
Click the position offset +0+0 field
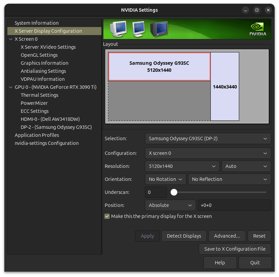234,205
